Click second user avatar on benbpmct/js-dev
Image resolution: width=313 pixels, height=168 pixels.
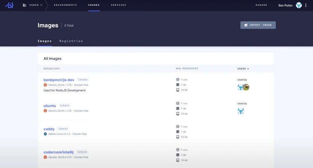[246, 87]
